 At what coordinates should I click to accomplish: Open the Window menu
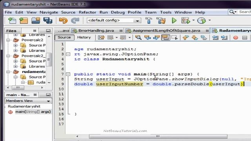pos(183,12)
